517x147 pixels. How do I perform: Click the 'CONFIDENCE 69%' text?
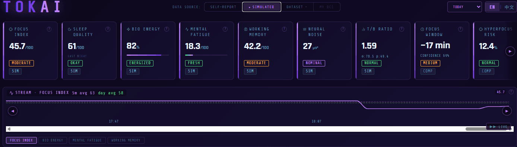coord(435,56)
